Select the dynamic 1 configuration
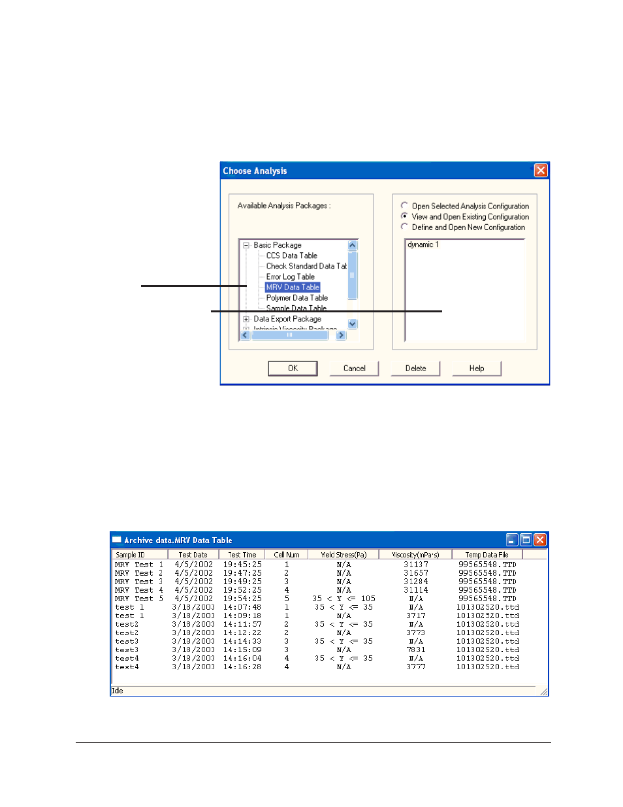 (x=423, y=244)
